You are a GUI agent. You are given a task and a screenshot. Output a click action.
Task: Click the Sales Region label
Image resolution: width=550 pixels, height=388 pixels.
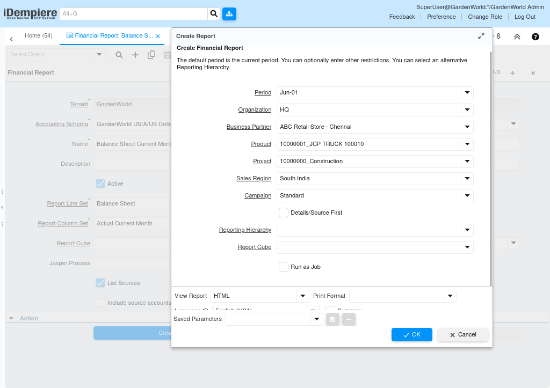point(254,178)
